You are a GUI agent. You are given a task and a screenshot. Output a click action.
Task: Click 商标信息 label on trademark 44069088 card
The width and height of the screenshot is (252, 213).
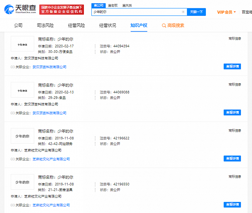[235, 84]
